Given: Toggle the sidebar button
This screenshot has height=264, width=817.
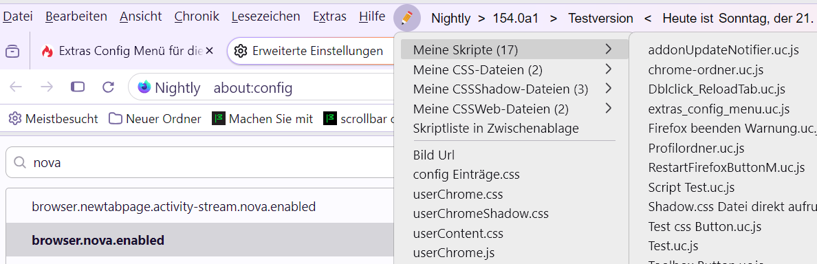Looking at the screenshot, I should [x=78, y=87].
